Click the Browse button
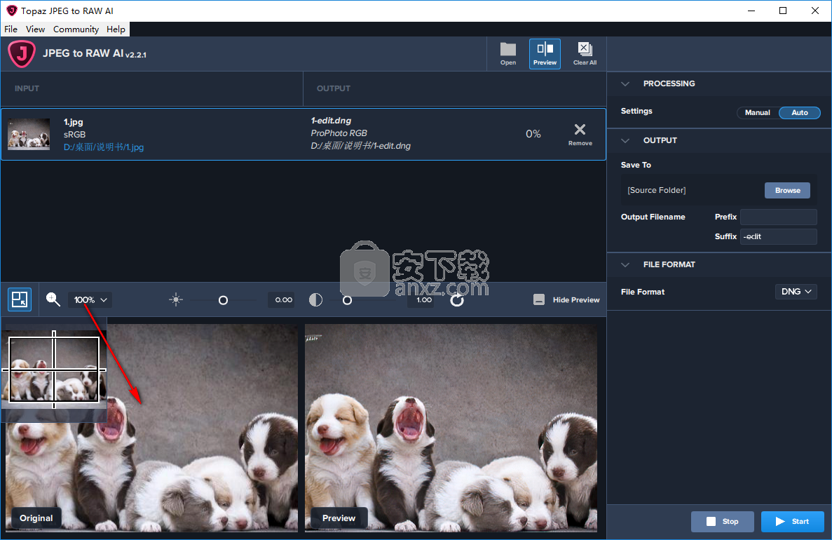The width and height of the screenshot is (832, 540). [787, 190]
